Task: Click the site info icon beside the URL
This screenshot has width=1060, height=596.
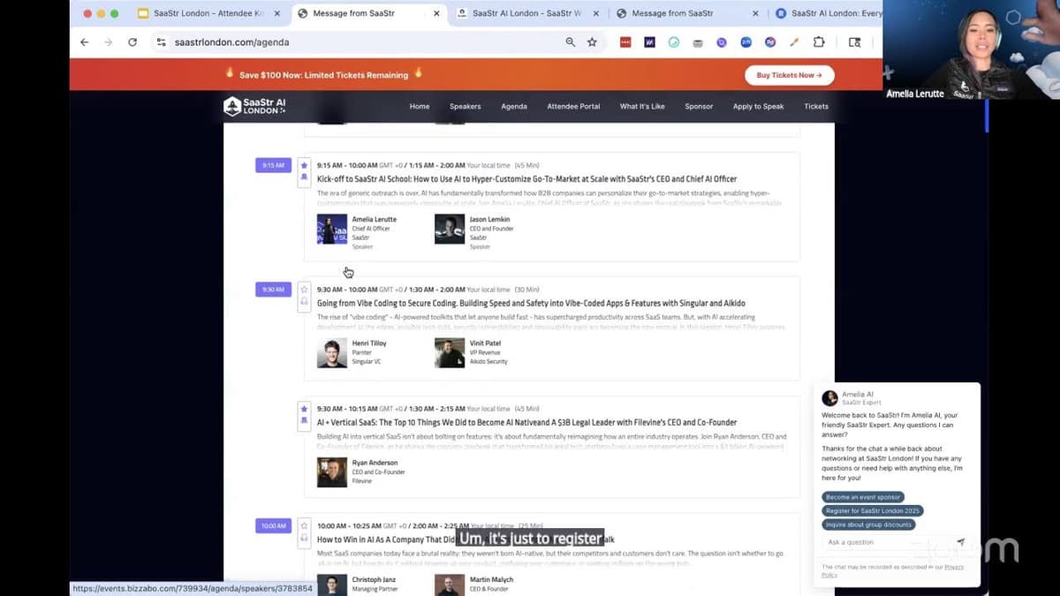Action: [160, 42]
